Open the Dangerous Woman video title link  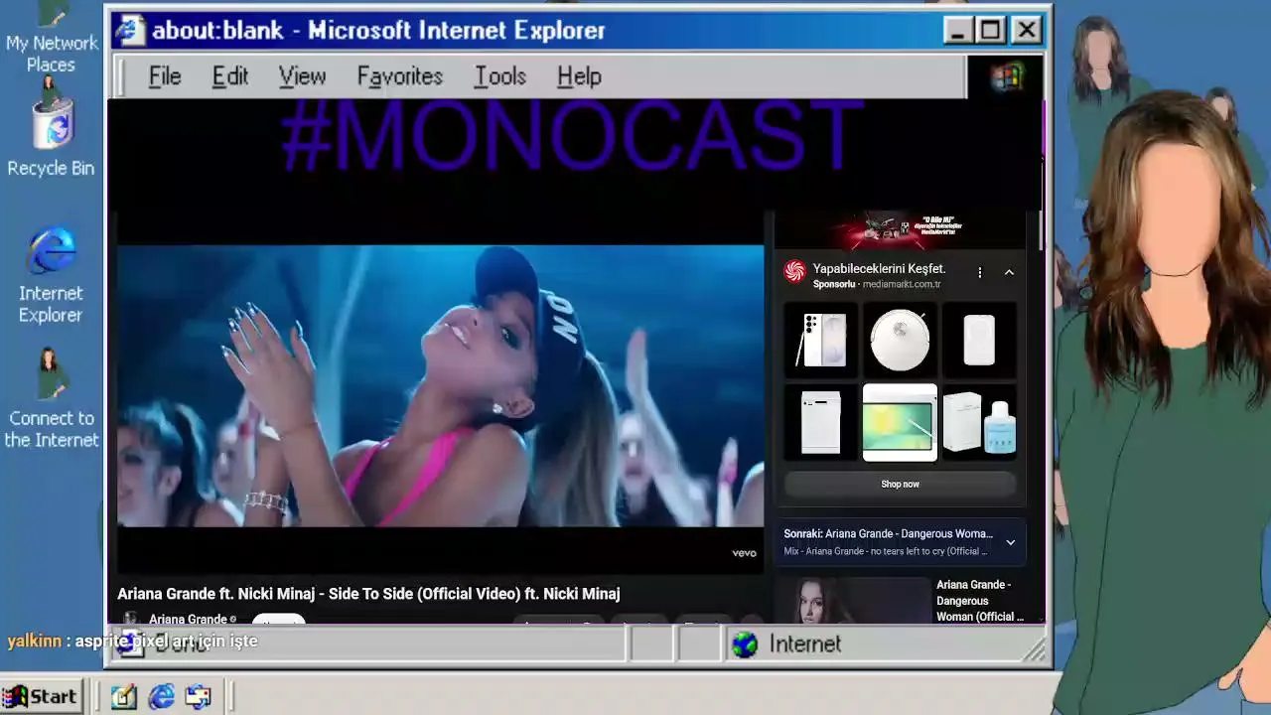979,601
